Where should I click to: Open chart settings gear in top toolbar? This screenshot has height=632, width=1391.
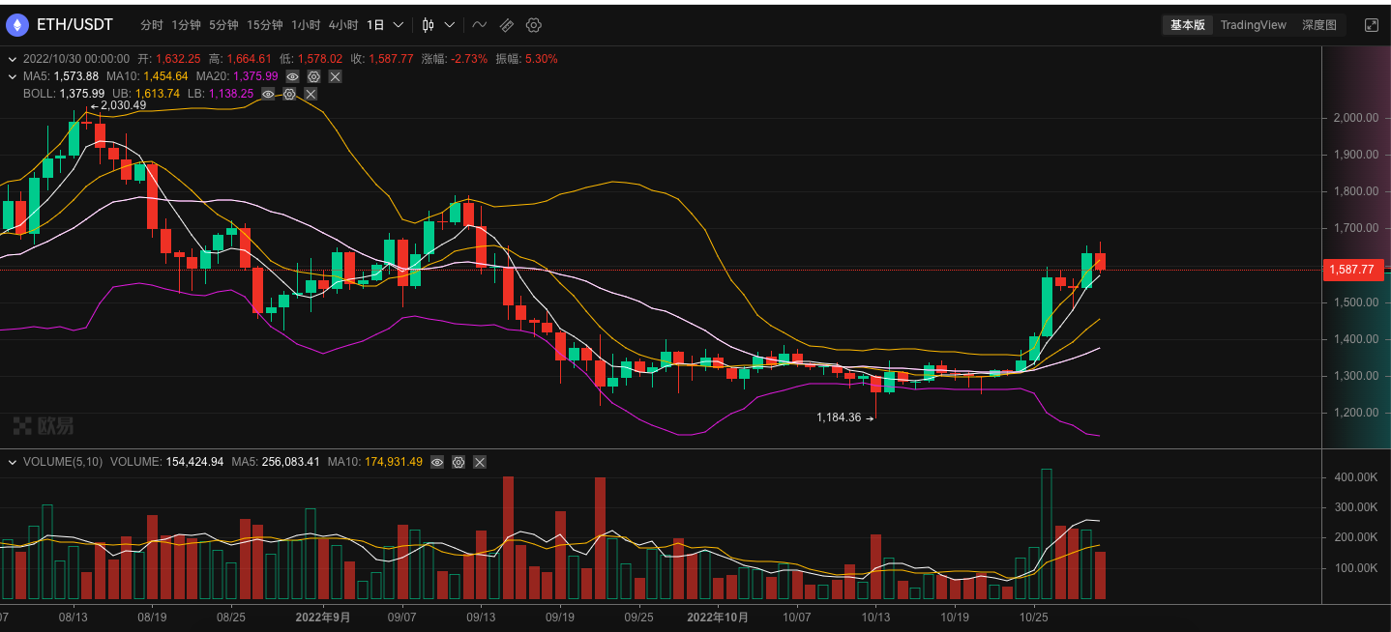(534, 25)
